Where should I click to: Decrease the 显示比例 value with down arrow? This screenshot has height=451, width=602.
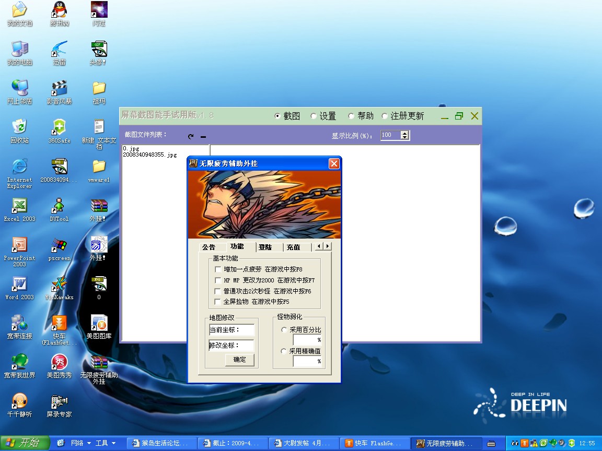pos(404,137)
